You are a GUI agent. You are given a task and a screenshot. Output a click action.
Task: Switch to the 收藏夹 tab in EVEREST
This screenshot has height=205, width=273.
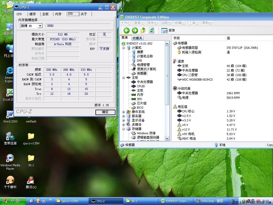pyautogui.click(x=137, y=38)
